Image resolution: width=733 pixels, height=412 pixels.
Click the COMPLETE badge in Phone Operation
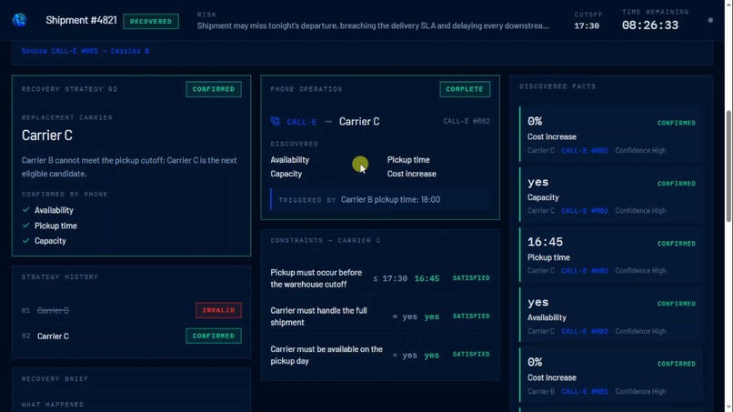[x=465, y=89]
